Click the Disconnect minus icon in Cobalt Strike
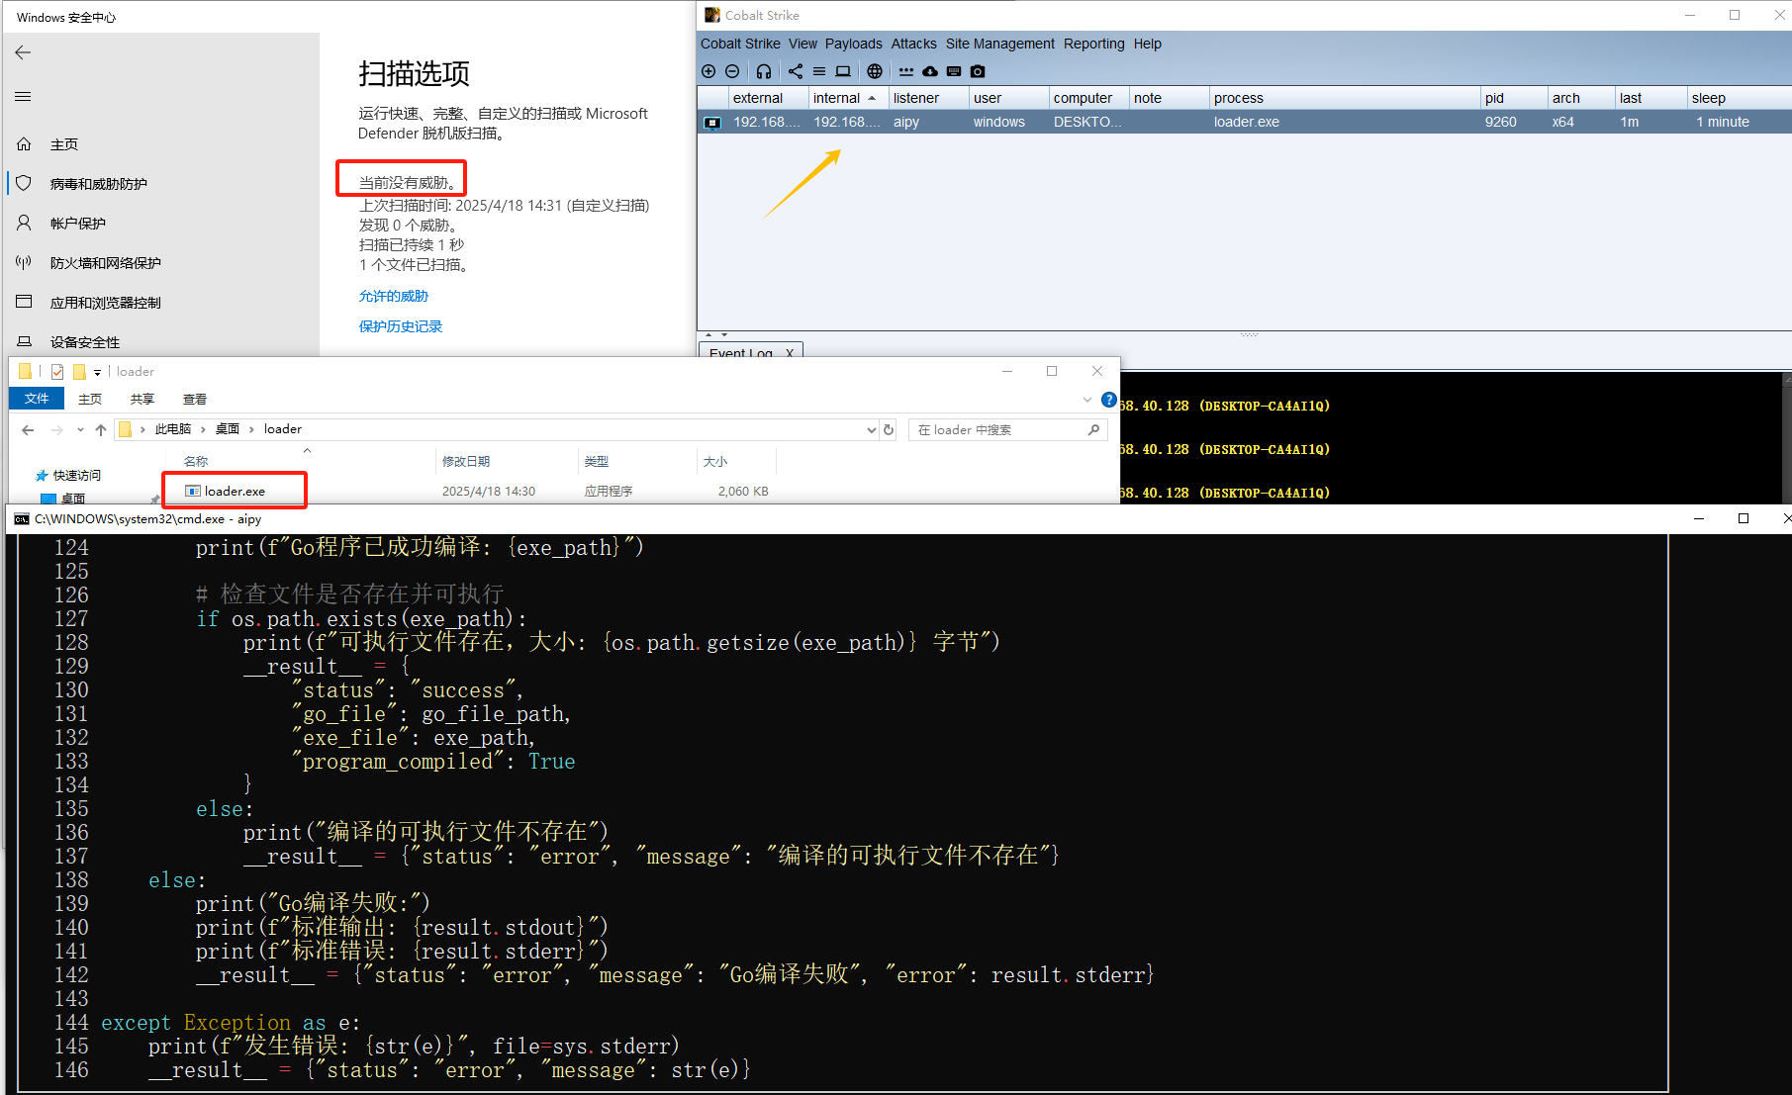This screenshot has height=1095, width=1792. (x=732, y=71)
